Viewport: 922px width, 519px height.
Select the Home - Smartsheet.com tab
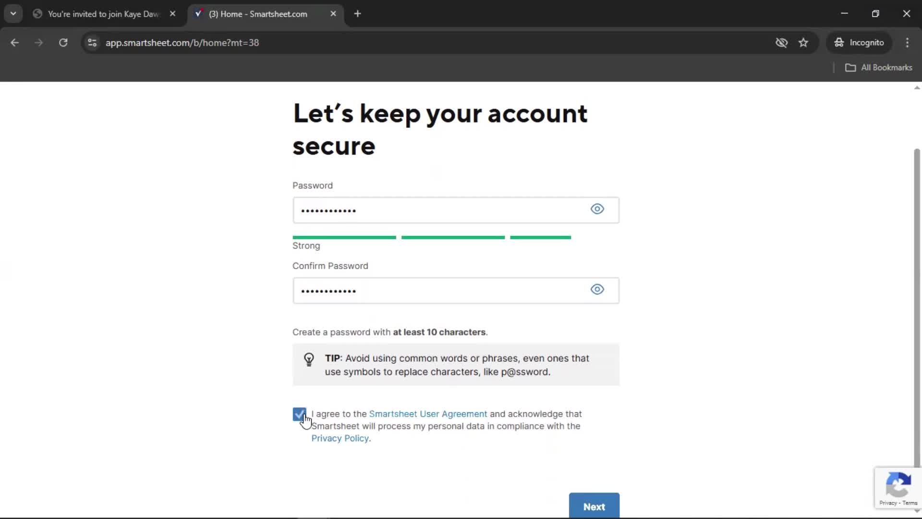click(258, 14)
